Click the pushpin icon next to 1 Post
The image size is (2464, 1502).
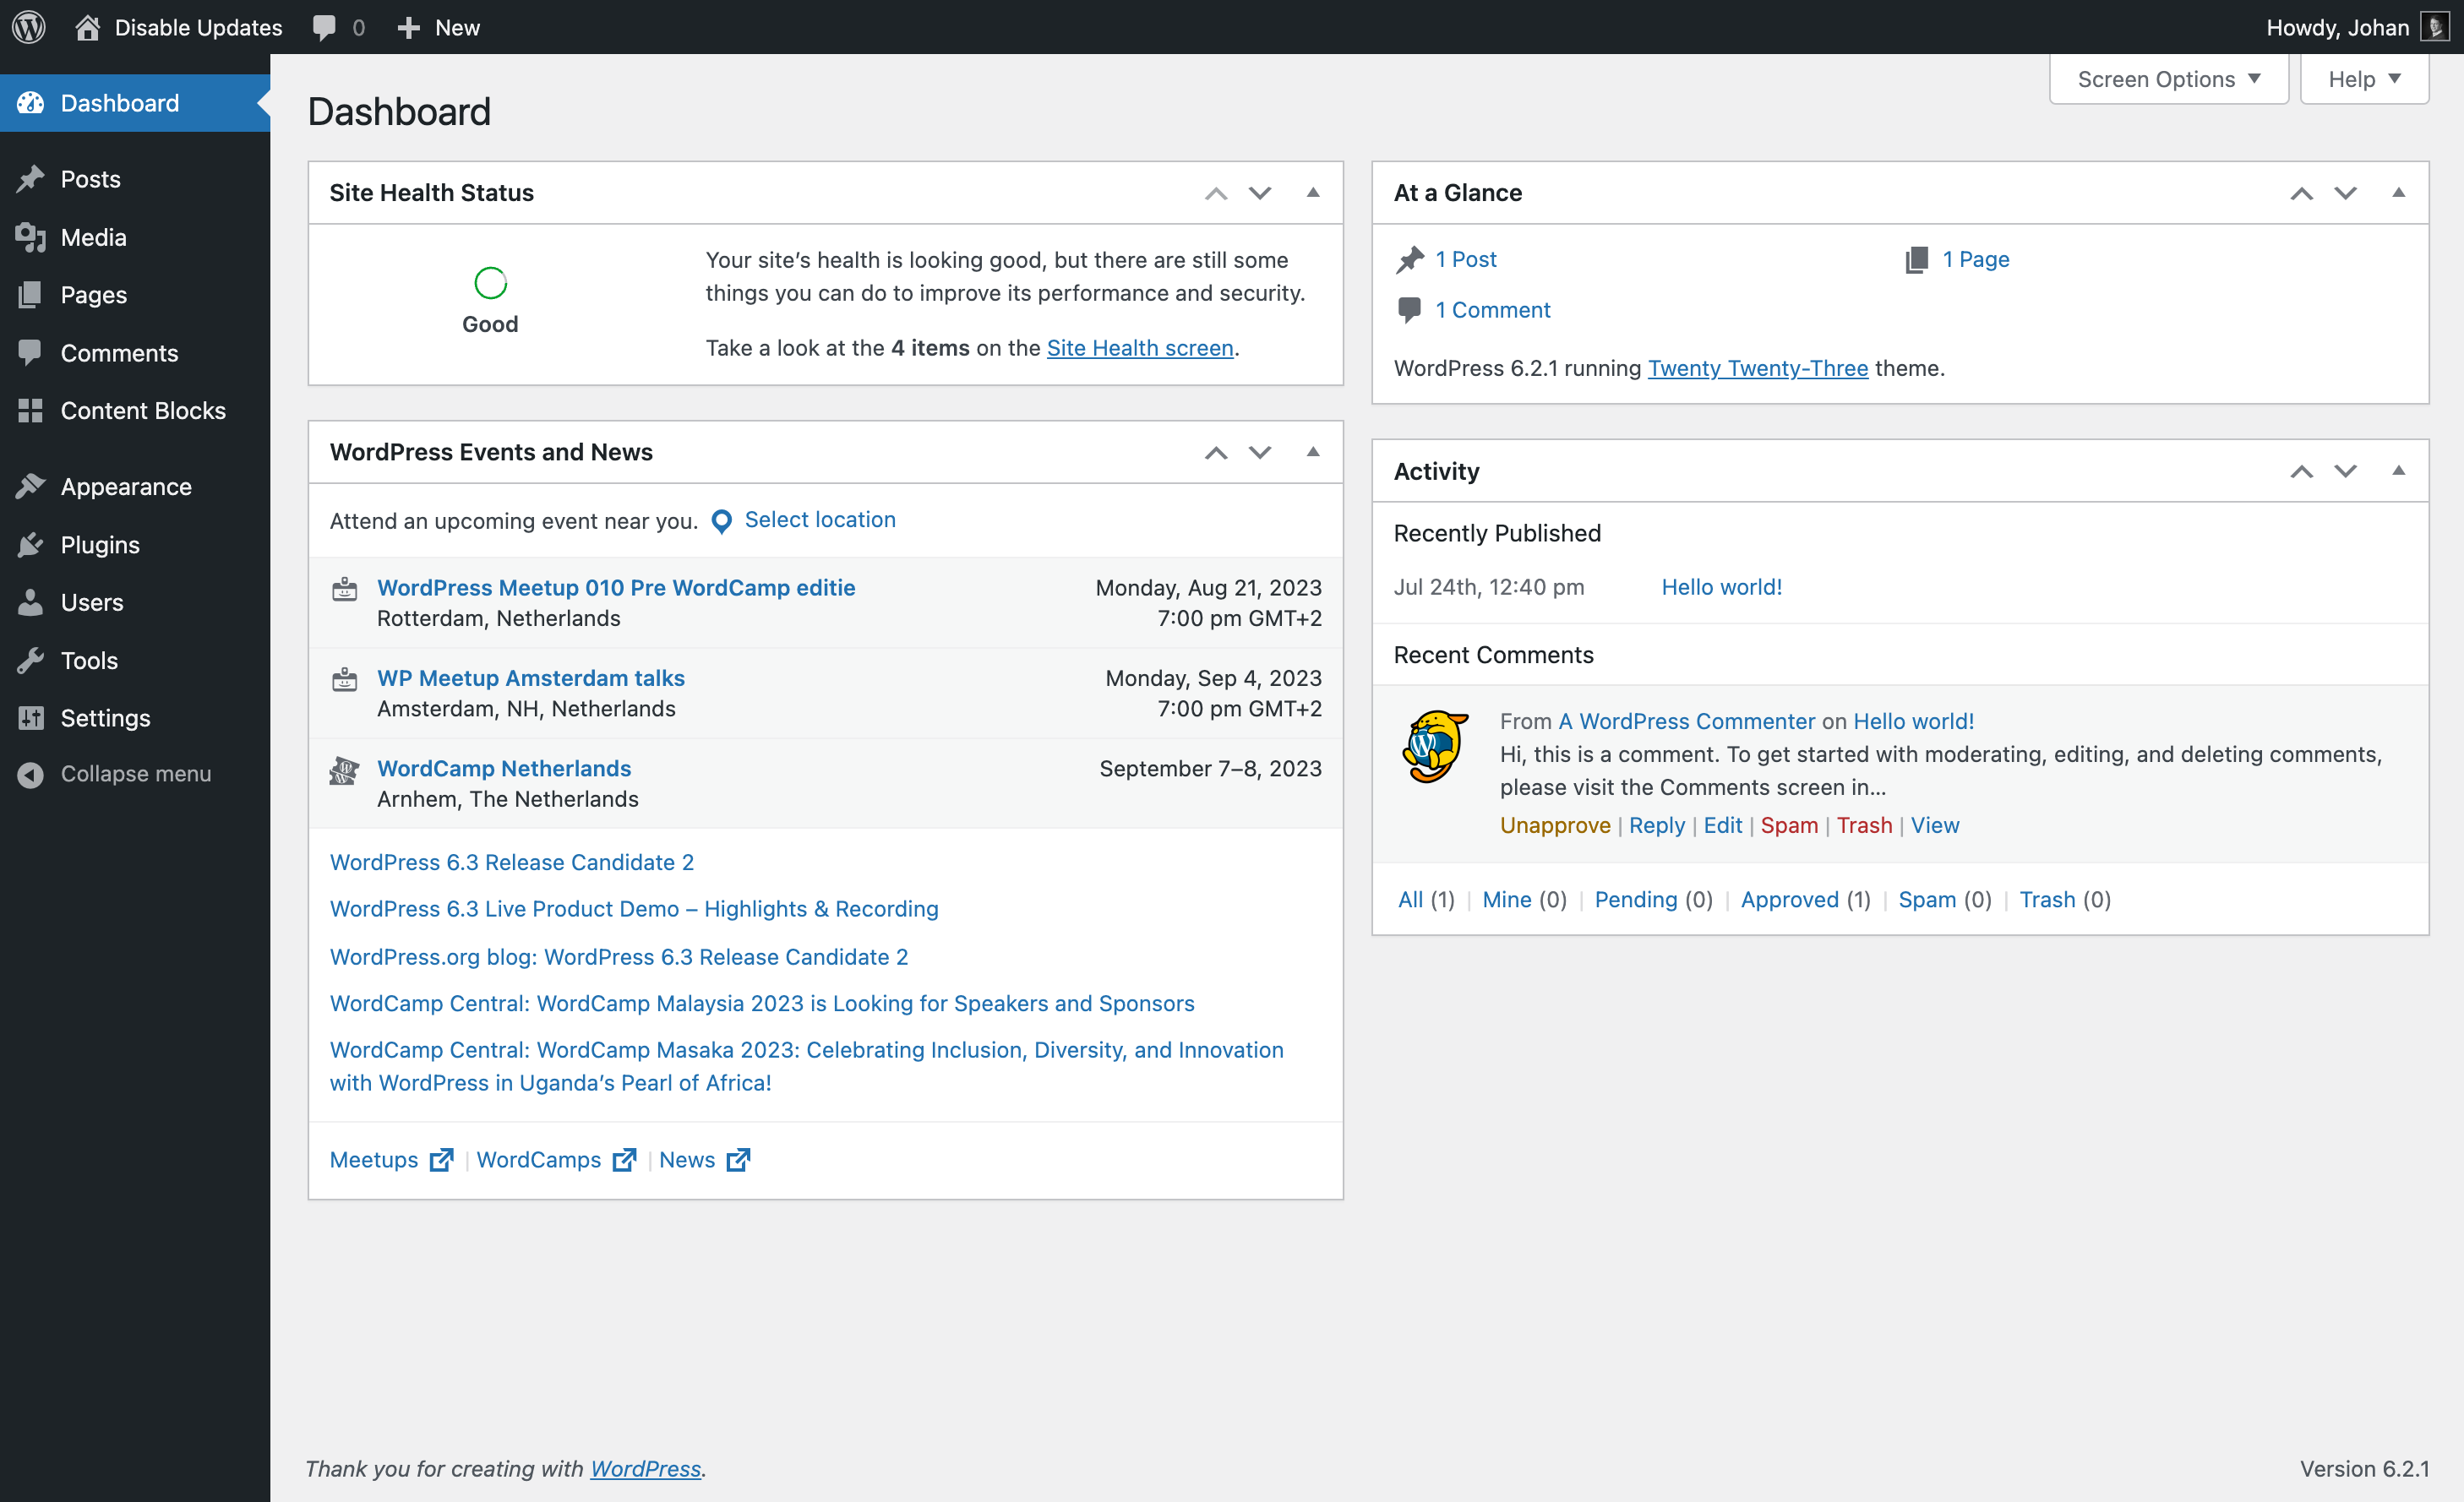pos(1410,260)
